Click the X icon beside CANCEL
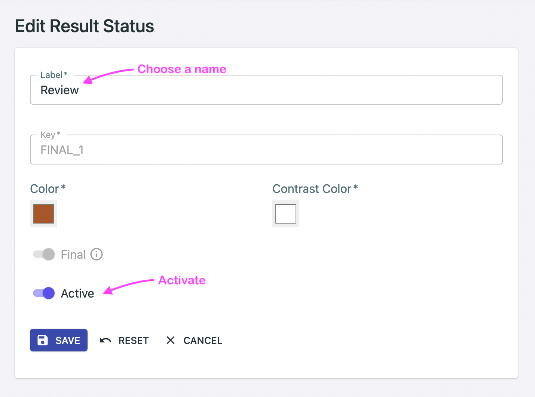 tap(171, 340)
